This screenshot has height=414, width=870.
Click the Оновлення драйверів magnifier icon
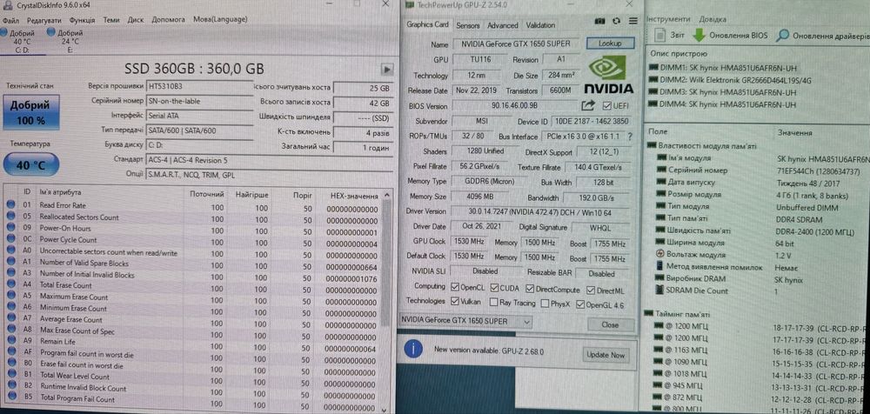click(x=782, y=36)
